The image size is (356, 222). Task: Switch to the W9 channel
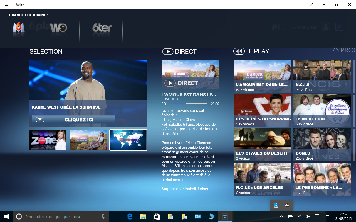coord(58,28)
